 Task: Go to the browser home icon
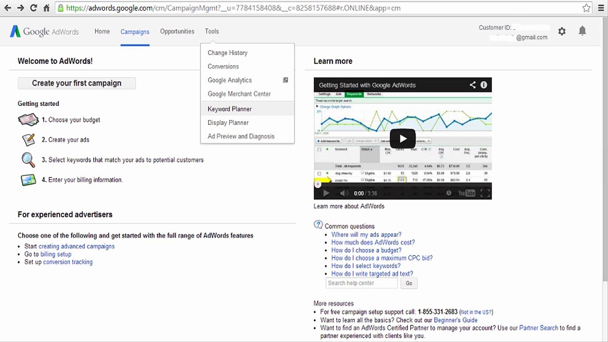(46, 8)
